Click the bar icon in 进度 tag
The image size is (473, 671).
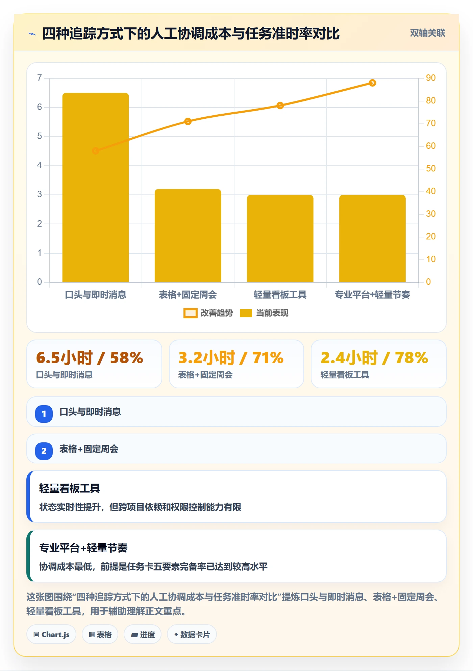(134, 635)
